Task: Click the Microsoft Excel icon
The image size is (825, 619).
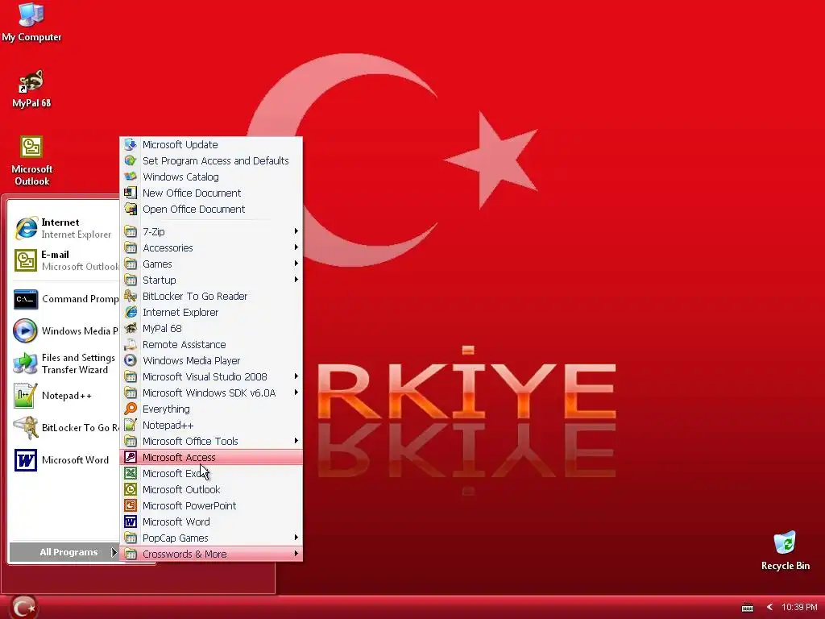Action: [131, 473]
